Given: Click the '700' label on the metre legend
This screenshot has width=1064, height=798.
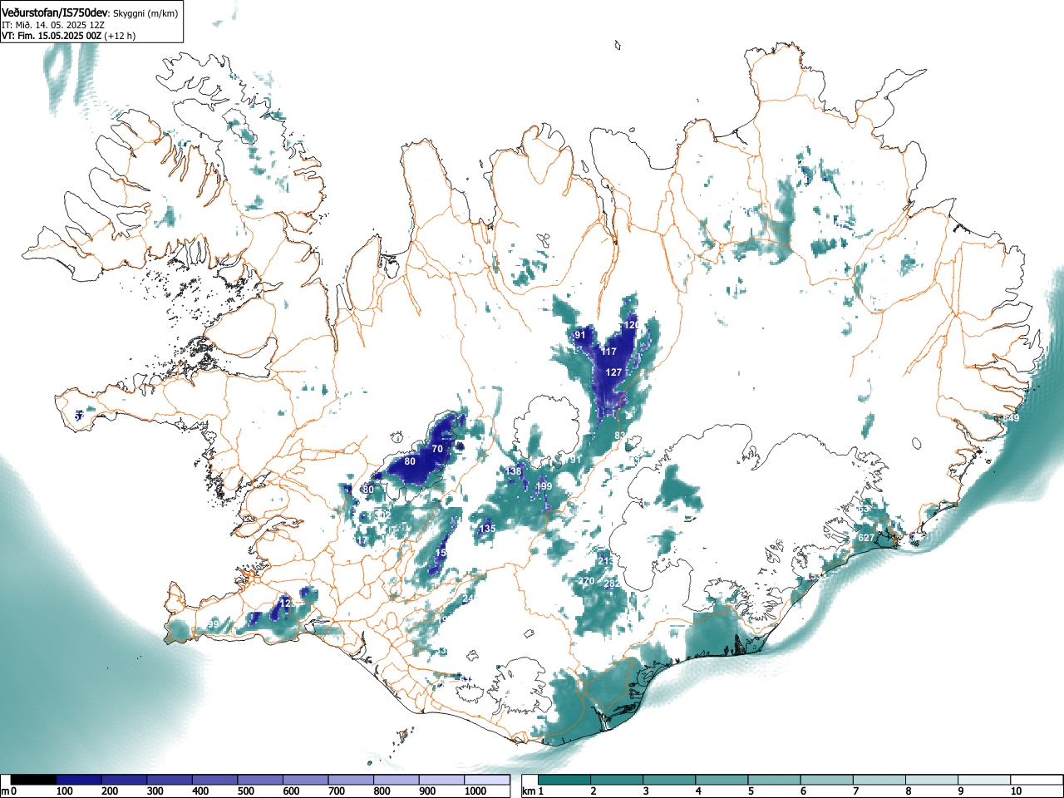Looking at the screenshot, I should pos(337,791).
